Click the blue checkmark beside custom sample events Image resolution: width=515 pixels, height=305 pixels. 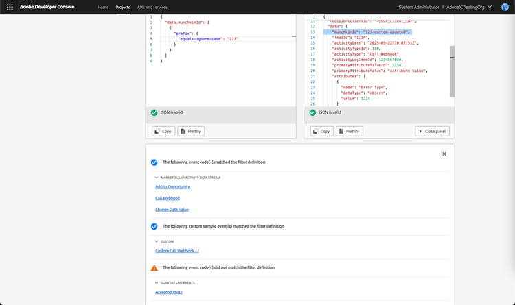point(154,226)
